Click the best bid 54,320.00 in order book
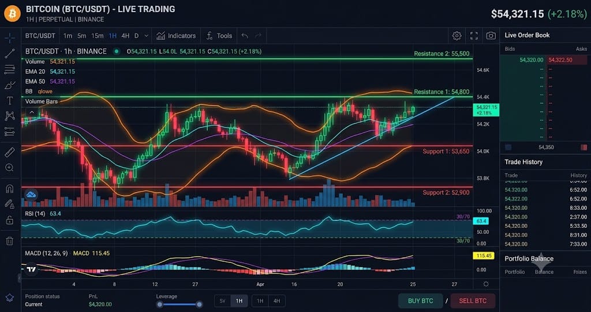Screen dimensions: 591x312 531,60
